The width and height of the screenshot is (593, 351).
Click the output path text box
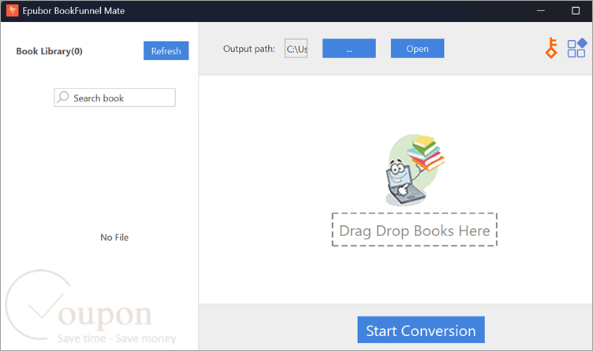point(296,48)
